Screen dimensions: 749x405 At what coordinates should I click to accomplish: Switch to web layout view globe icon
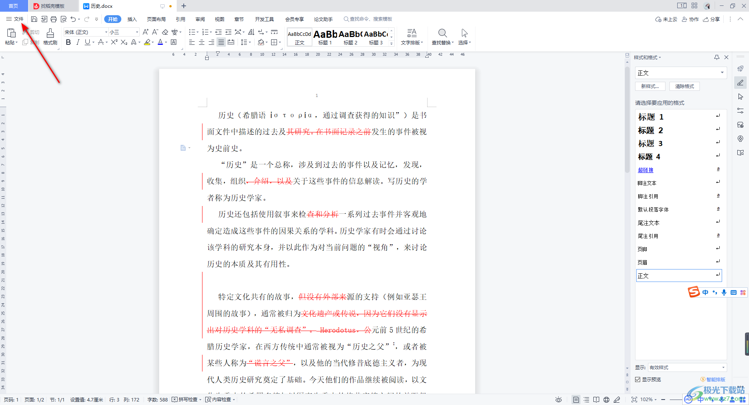click(606, 400)
